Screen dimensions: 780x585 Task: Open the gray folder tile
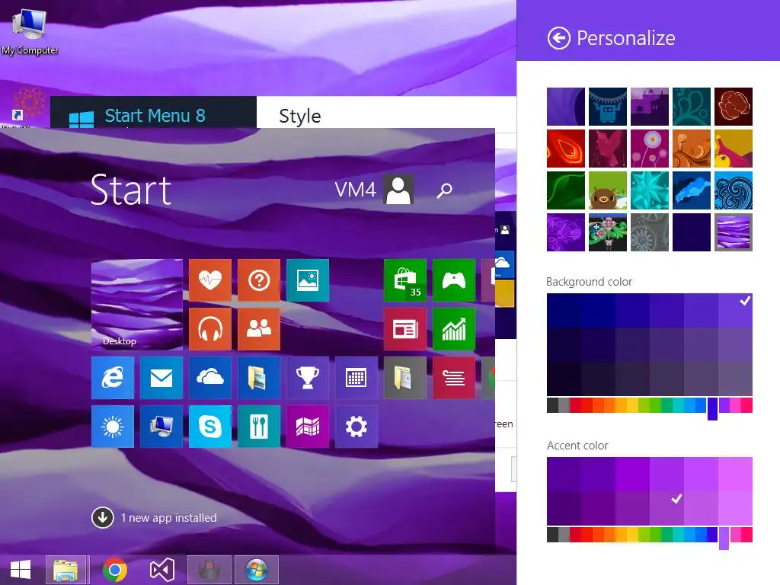tap(405, 378)
